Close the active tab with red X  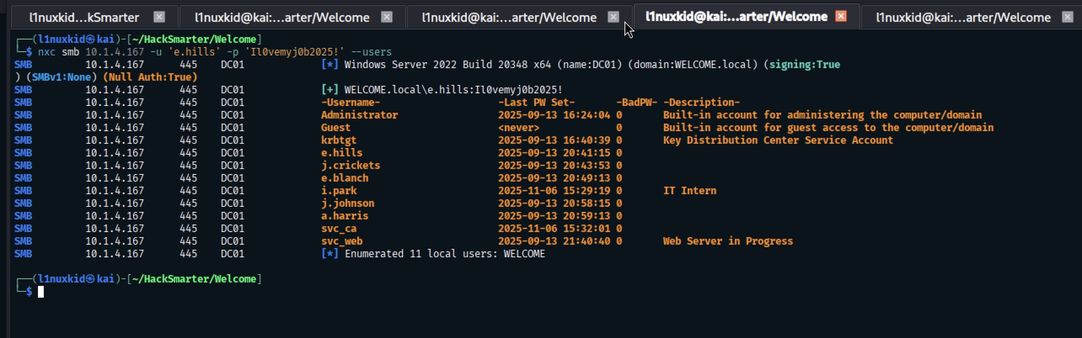coord(841,16)
